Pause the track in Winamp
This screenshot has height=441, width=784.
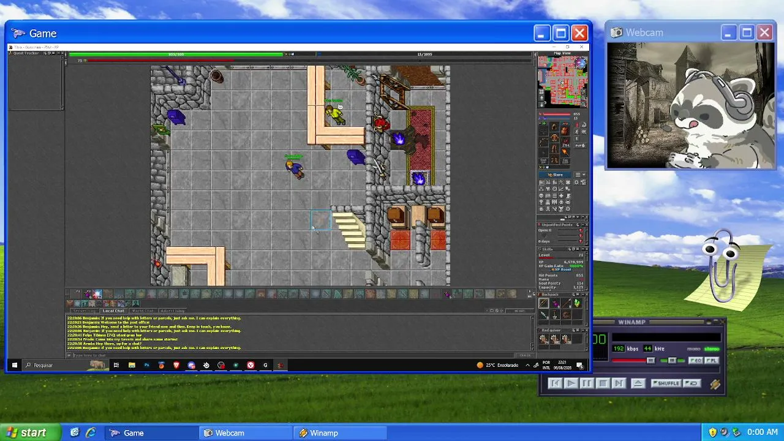click(x=586, y=383)
